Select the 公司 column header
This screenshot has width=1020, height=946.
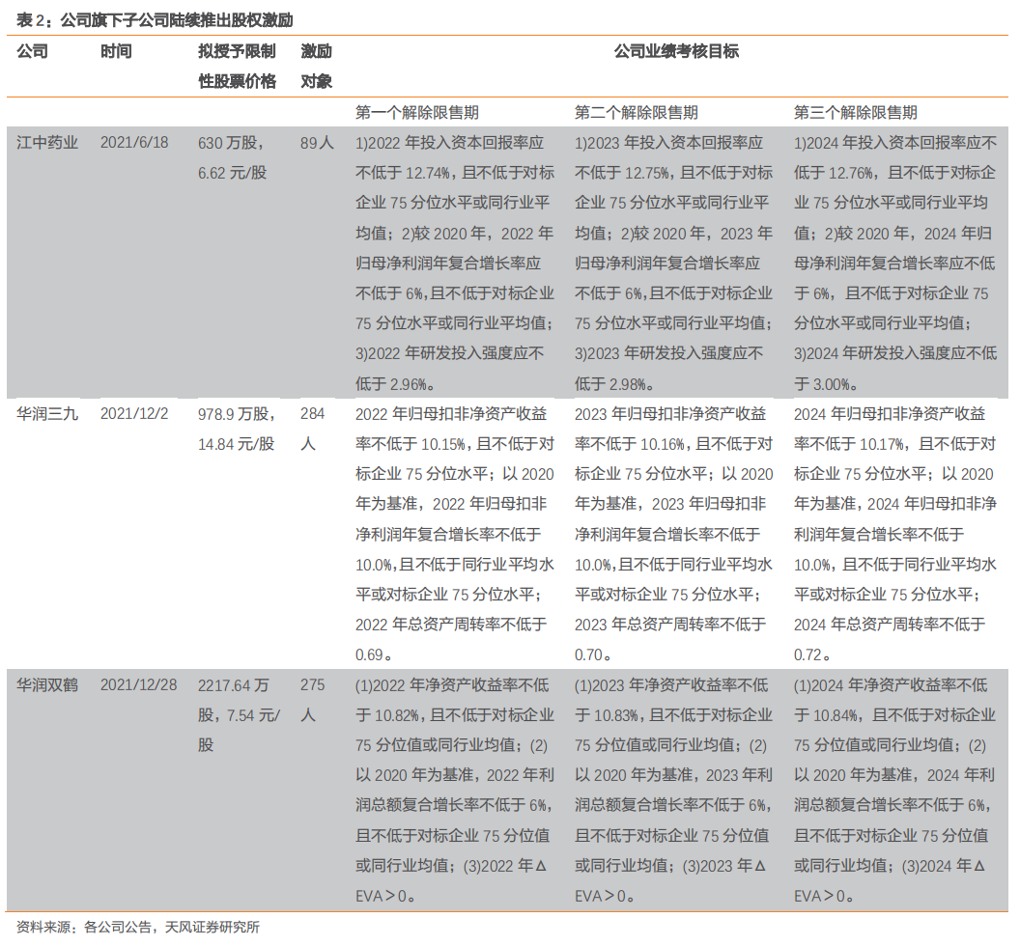click(x=32, y=51)
